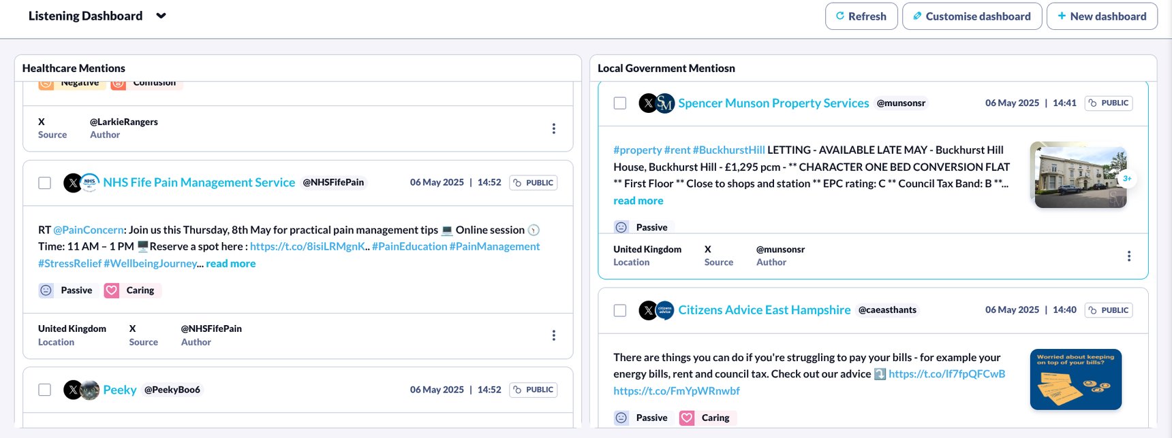Select the checkbox on the Spencer Munson card
This screenshot has width=1172, height=438.
tap(620, 103)
